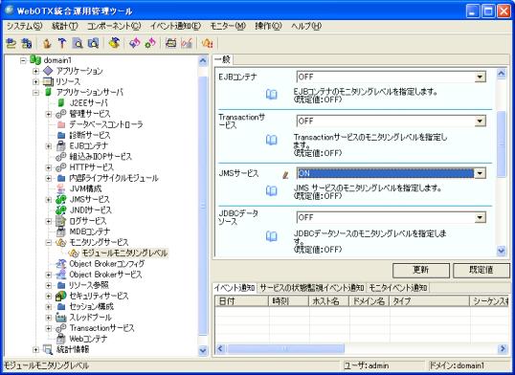Open the ヘルプ(H) menu
Viewport: 515px width, 375px height.
coord(306,26)
